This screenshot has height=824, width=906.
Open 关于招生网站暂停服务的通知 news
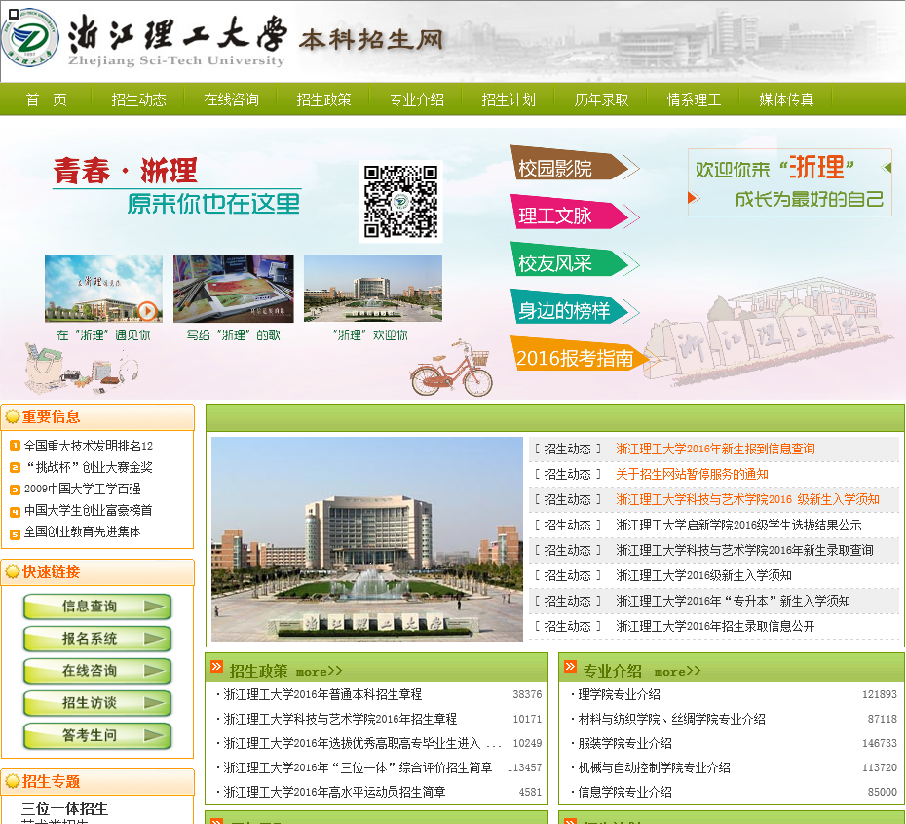[692, 474]
